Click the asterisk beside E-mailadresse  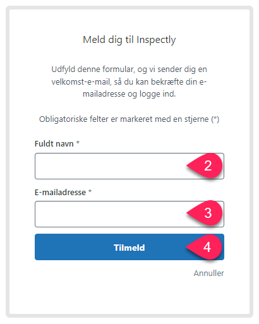pyautogui.click(x=90, y=191)
